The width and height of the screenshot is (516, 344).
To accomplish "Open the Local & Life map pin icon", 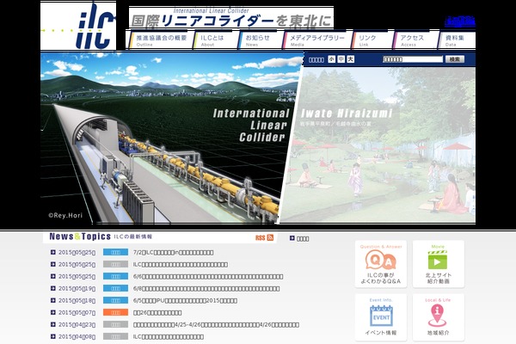I will (x=438, y=317).
